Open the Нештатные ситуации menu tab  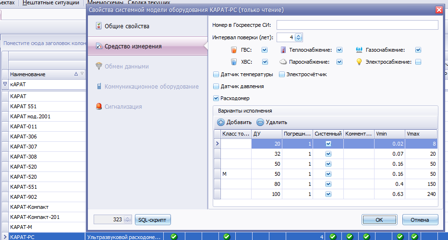point(51,3)
